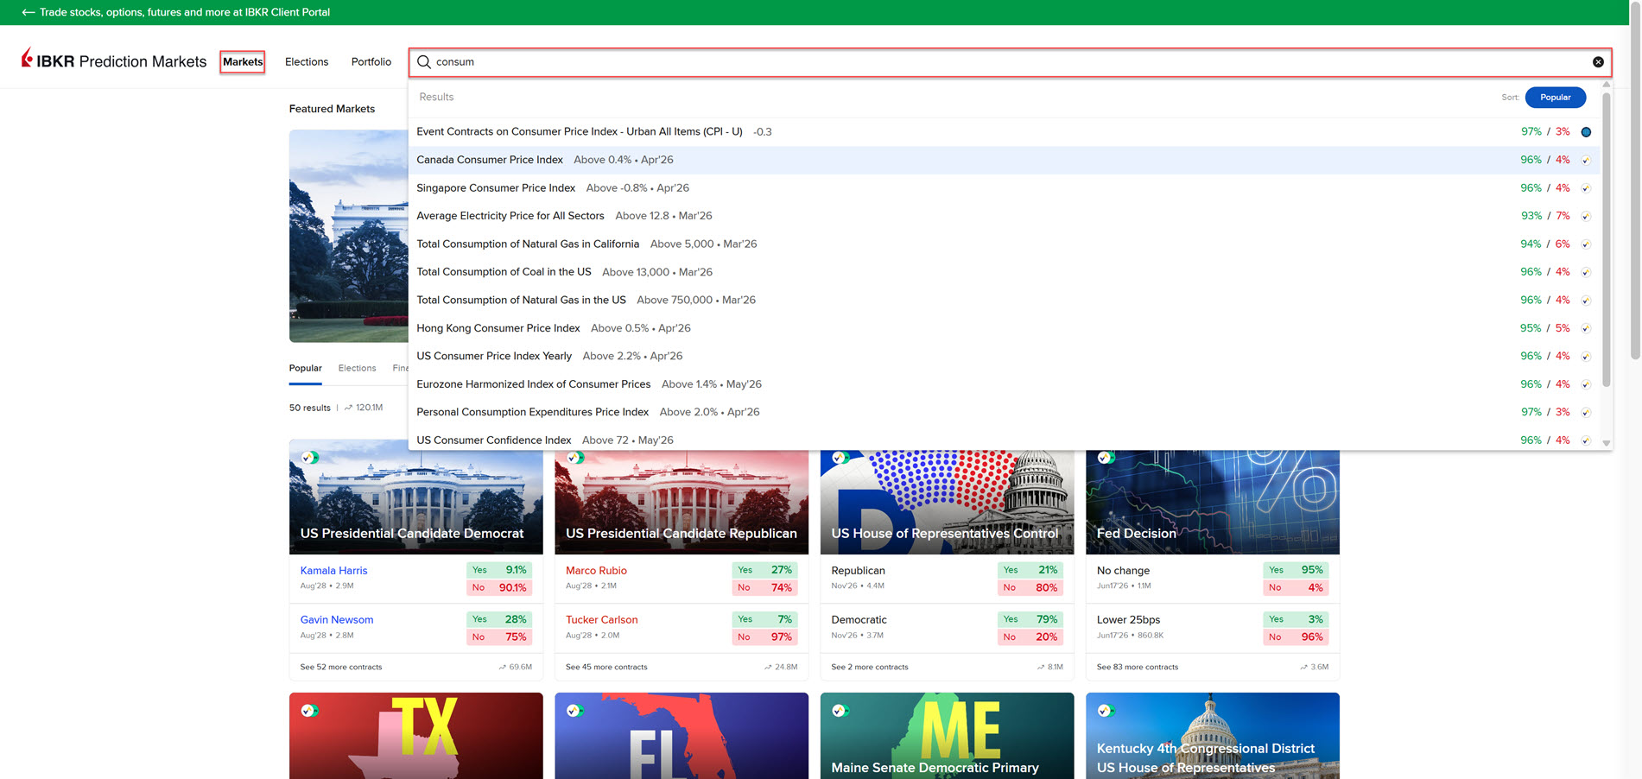The height and width of the screenshot is (779, 1642).
Task: Click the IBKR Prediction Markets logo
Action: (114, 60)
